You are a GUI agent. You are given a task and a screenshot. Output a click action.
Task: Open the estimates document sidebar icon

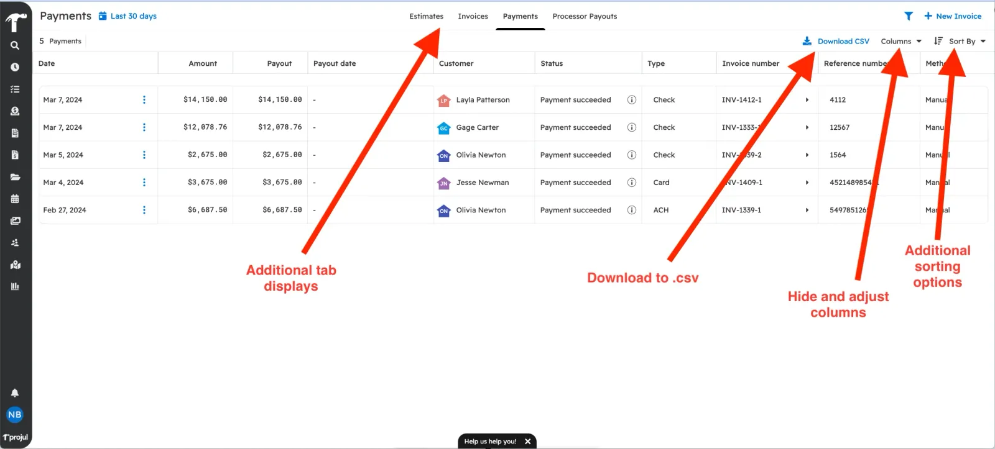click(15, 133)
